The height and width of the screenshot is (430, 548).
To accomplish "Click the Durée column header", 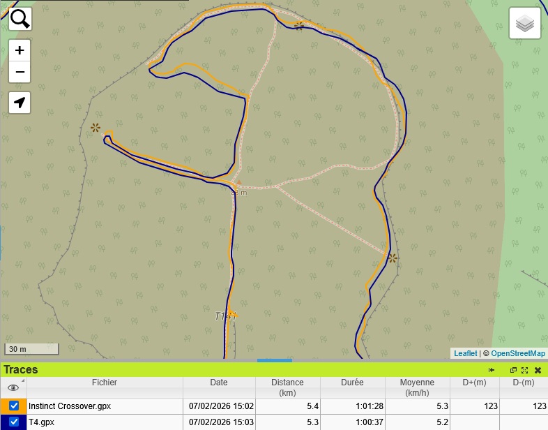I will (x=352, y=383).
